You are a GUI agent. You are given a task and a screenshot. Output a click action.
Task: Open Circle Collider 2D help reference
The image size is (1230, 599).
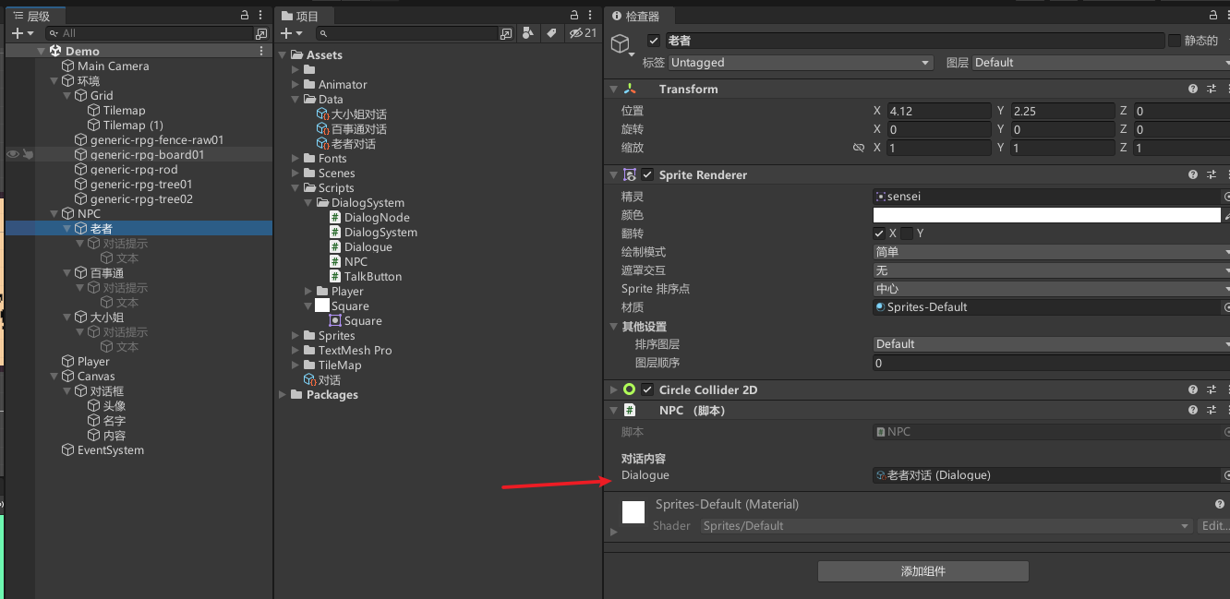[x=1193, y=390]
